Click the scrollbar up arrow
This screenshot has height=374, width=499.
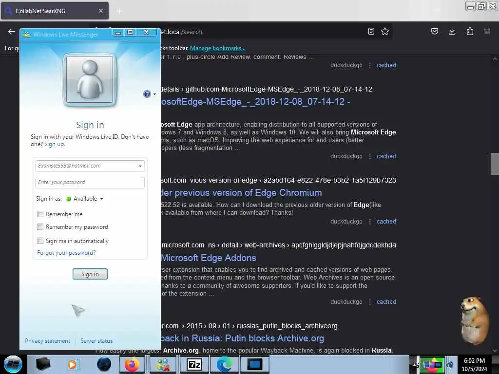(495, 59)
